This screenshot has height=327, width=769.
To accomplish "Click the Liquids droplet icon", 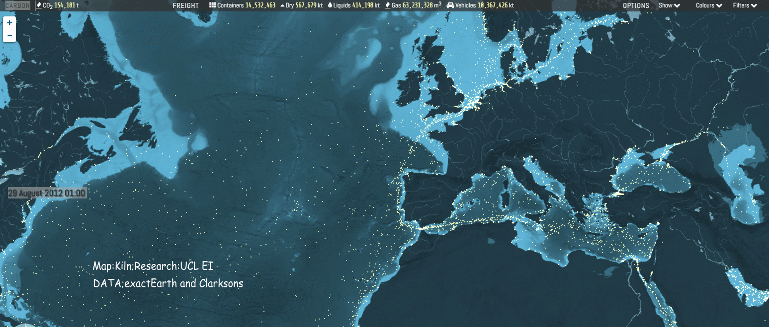I will point(330,5).
